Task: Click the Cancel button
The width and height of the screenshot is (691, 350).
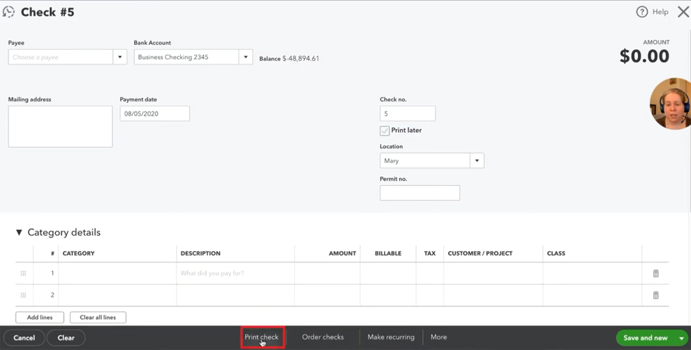Action: pos(24,338)
